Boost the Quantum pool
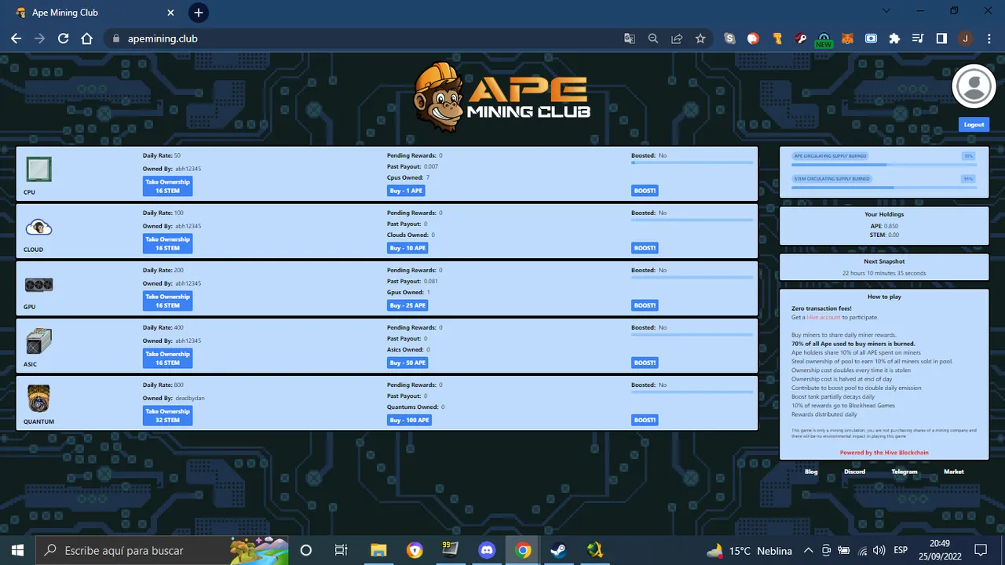The image size is (1005, 565). (x=645, y=420)
